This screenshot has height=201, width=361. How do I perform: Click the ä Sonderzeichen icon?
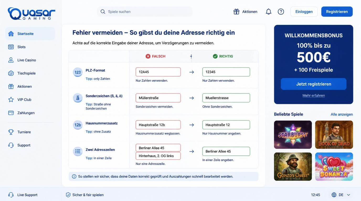coord(78,98)
